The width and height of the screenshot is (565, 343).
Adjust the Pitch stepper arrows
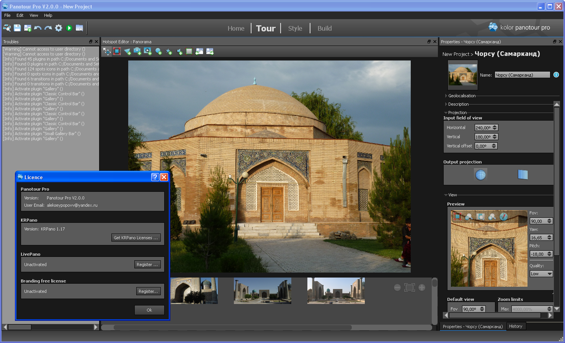(x=550, y=254)
